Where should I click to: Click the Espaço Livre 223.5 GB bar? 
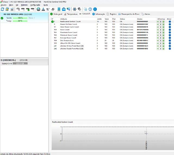[x=20, y=64]
